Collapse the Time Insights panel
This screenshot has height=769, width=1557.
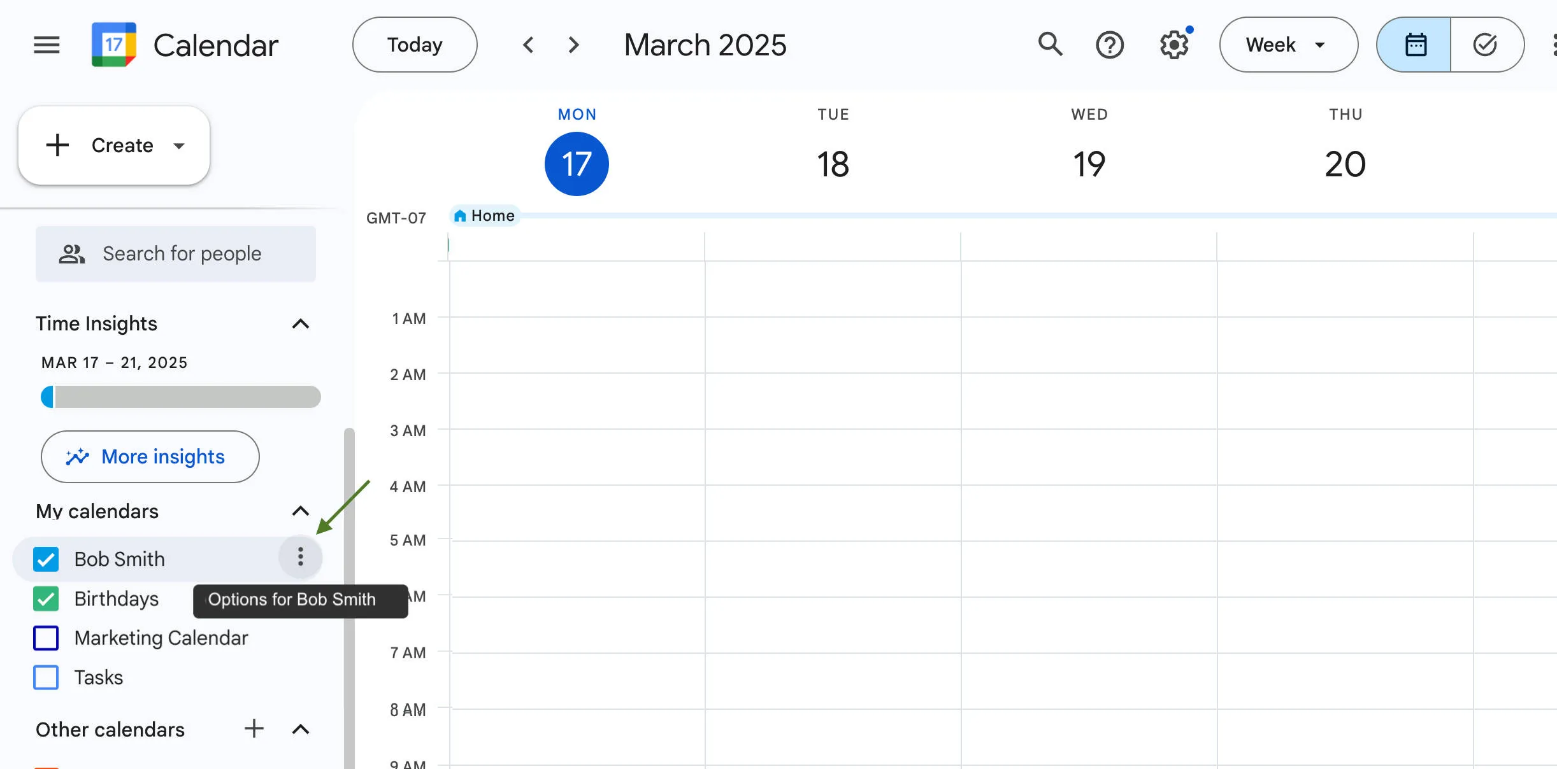(300, 324)
